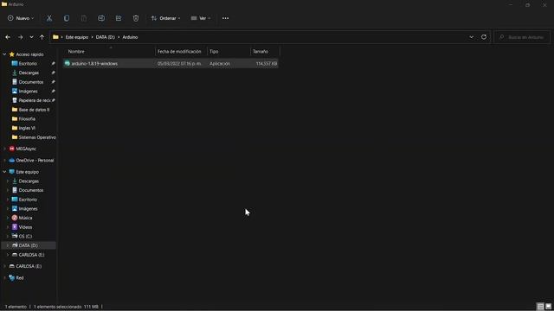Open the Ordenar sort dropdown
The width and height of the screenshot is (554, 311).
click(x=165, y=18)
